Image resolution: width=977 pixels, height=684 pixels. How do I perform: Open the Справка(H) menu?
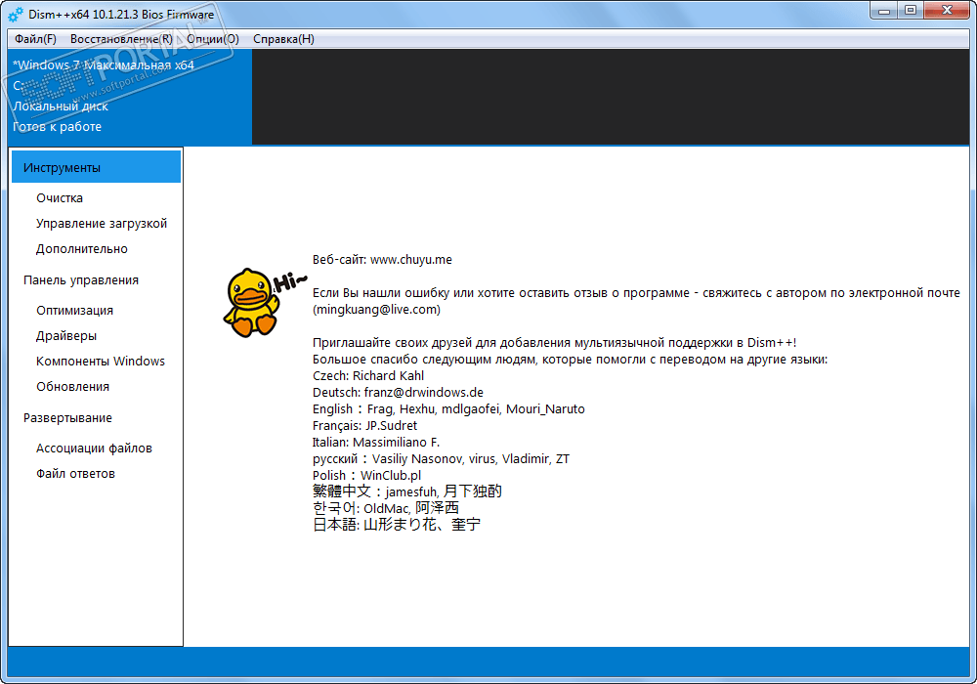pyautogui.click(x=283, y=39)
